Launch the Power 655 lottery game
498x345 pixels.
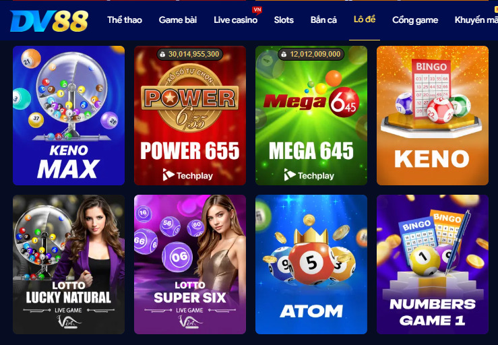[190, 116]
